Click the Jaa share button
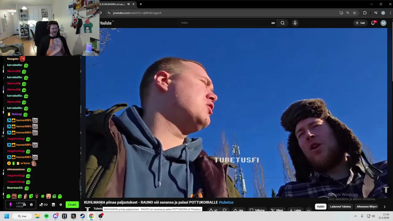 pyautogui.click(x=238, y=210)
